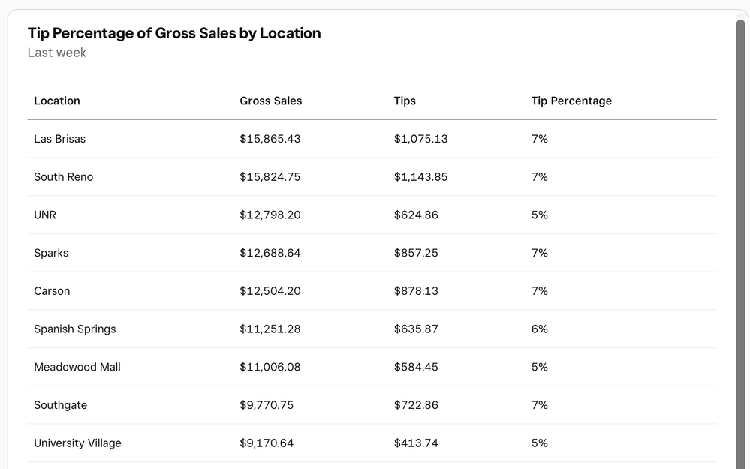Click the $15,865.43 gross sales value

pyautogui.click(x=270, y=139)
